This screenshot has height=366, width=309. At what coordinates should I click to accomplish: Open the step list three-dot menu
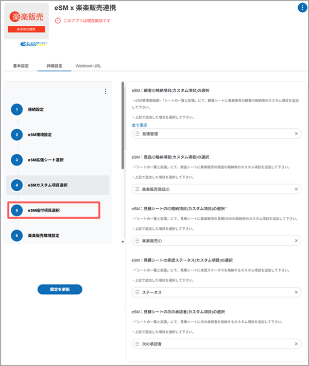coord(106,91)
